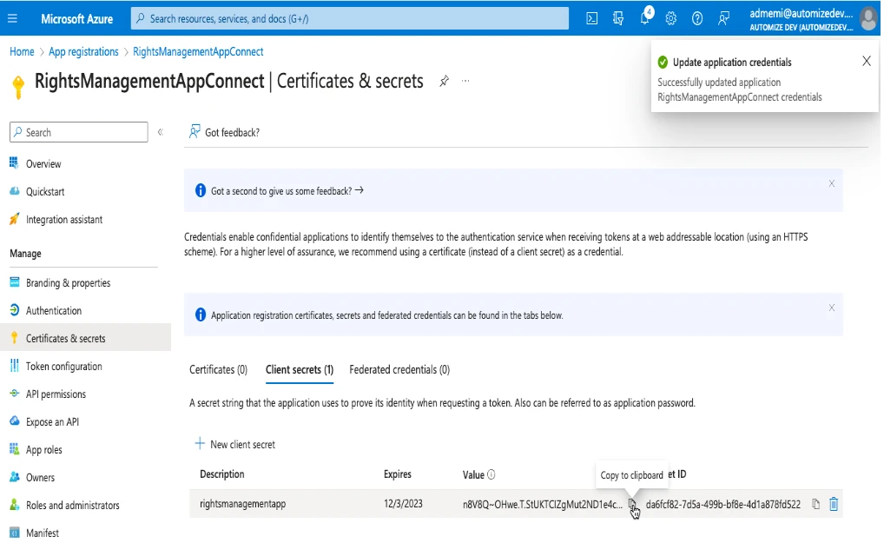Open the more options ellipsis beside title
Viewport: 884px width, 543px height.
(x=465, y=81)
